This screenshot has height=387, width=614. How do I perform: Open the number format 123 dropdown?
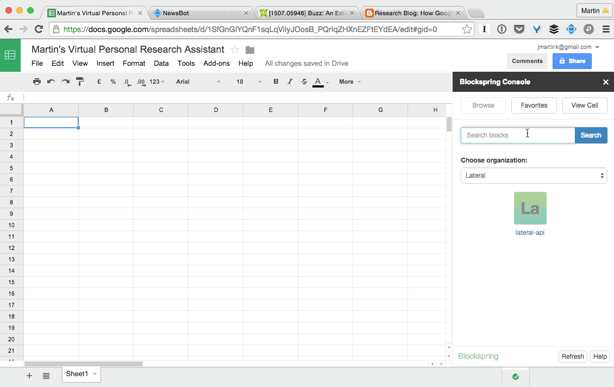156,82
